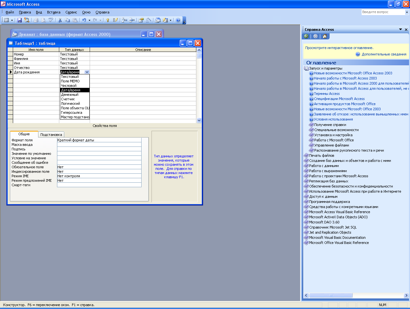
Task: Open the Вставка menu
Action: [x=54, y=12]
